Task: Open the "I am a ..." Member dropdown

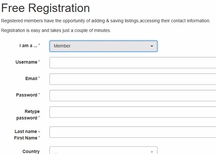Action: [x=103, y=46]
